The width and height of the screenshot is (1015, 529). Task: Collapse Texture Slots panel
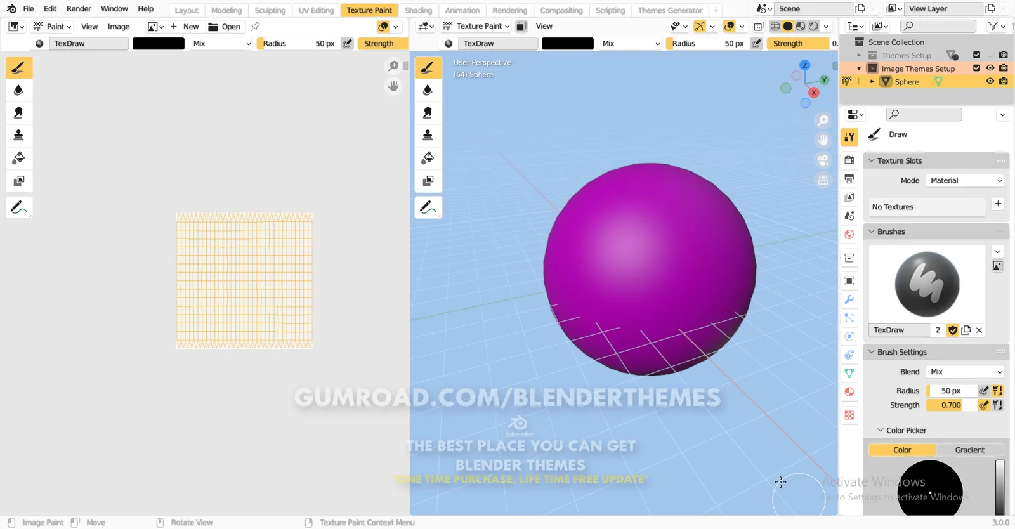click(872, 160)
